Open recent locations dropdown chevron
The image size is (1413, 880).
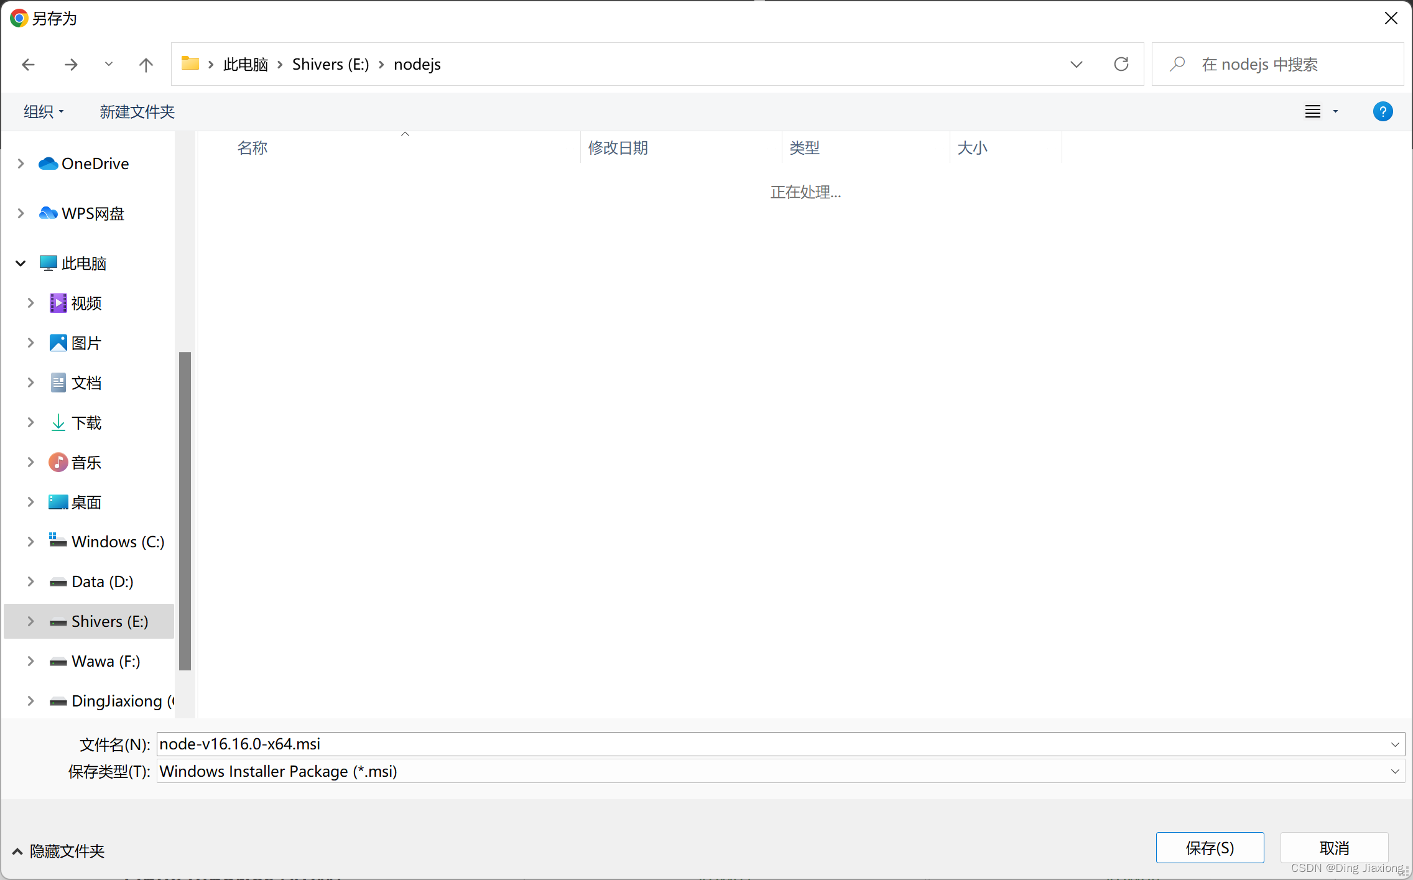click(x=109, y=64)
